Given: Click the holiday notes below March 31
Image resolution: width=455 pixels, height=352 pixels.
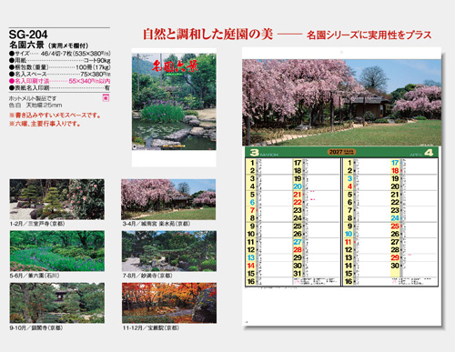Looking at the screenshot, I should coord(316,281).
